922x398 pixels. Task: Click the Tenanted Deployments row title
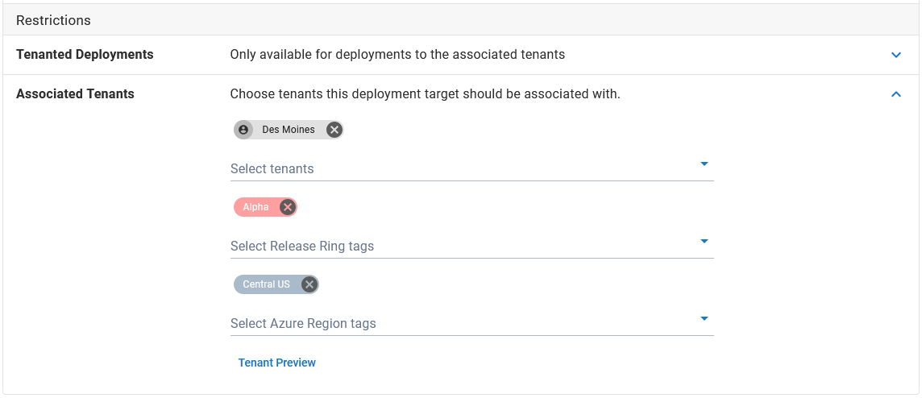tap(85, 55)
